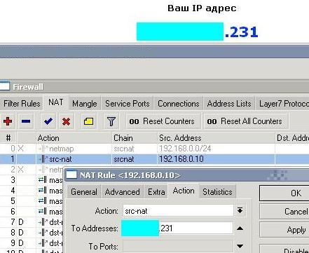Click the Firewall window title icon

tap(5, 86)
